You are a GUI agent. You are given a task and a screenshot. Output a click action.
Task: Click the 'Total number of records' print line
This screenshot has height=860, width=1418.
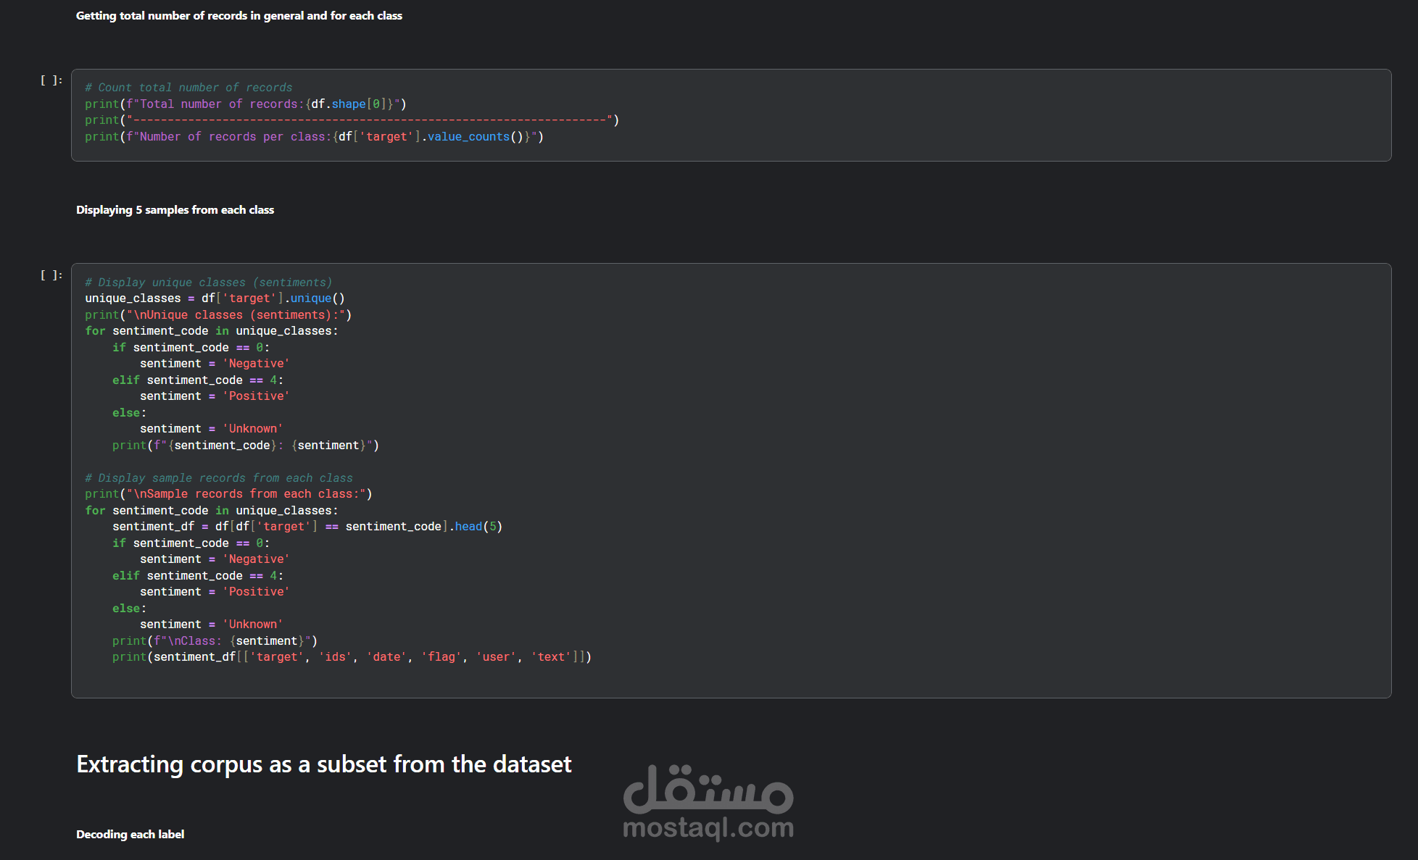coord(245,104)
